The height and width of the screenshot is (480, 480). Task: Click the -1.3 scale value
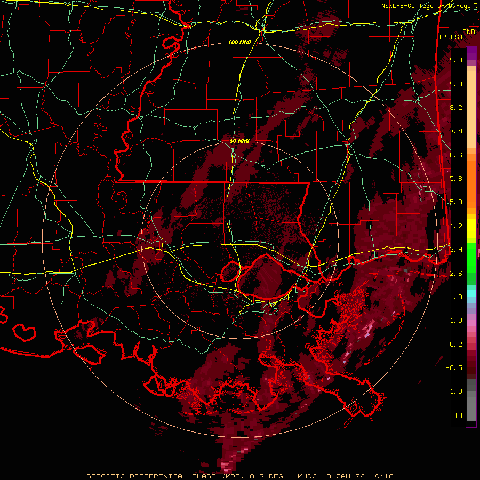coord(454,391)
